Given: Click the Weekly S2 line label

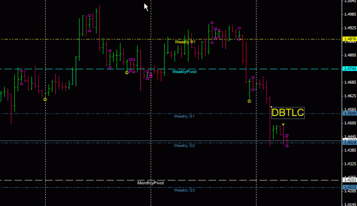Looking at the screenshot, I should tap(184, 146).
